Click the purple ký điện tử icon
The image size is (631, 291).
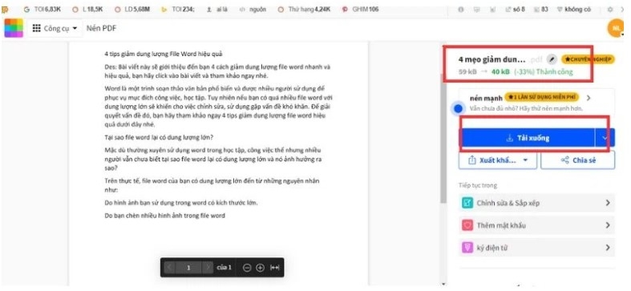click(467, 248)
